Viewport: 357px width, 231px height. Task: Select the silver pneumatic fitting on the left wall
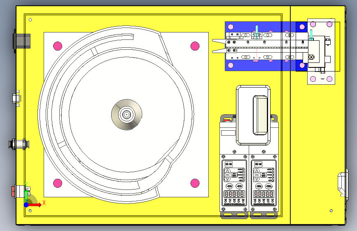coord(19,144)
